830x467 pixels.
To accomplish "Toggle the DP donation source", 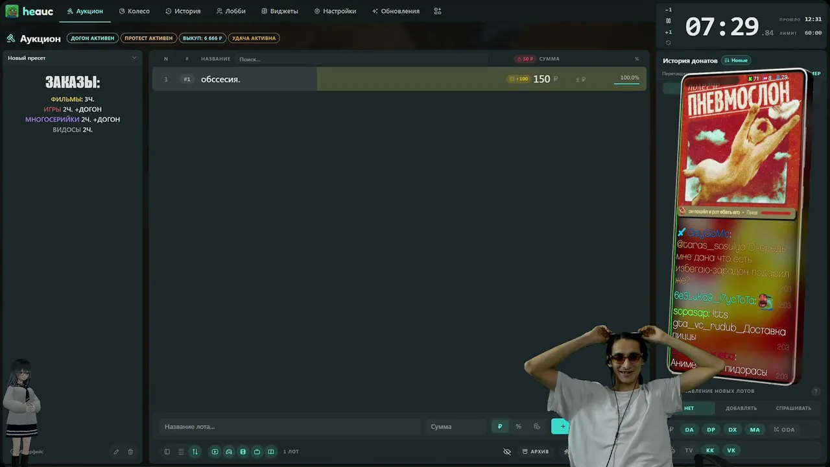I will point(711,429).
